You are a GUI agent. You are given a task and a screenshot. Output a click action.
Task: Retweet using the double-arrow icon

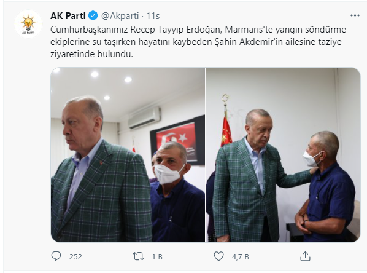coord(138,256)
